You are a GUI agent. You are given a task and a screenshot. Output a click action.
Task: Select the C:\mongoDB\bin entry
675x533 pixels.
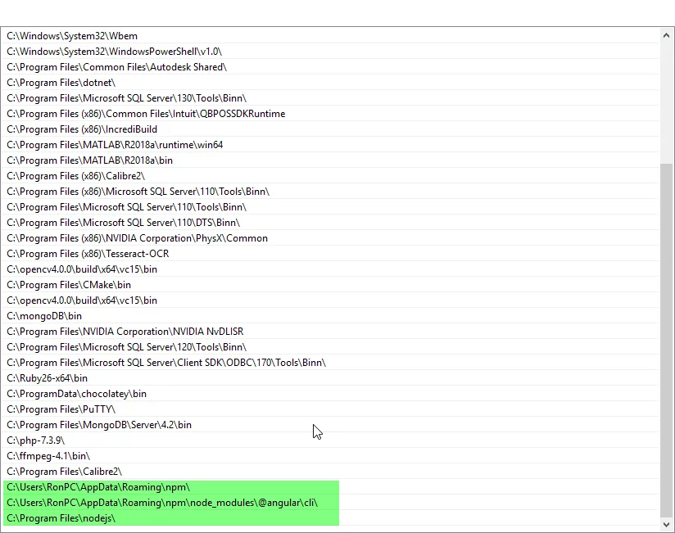pos(331,316)
